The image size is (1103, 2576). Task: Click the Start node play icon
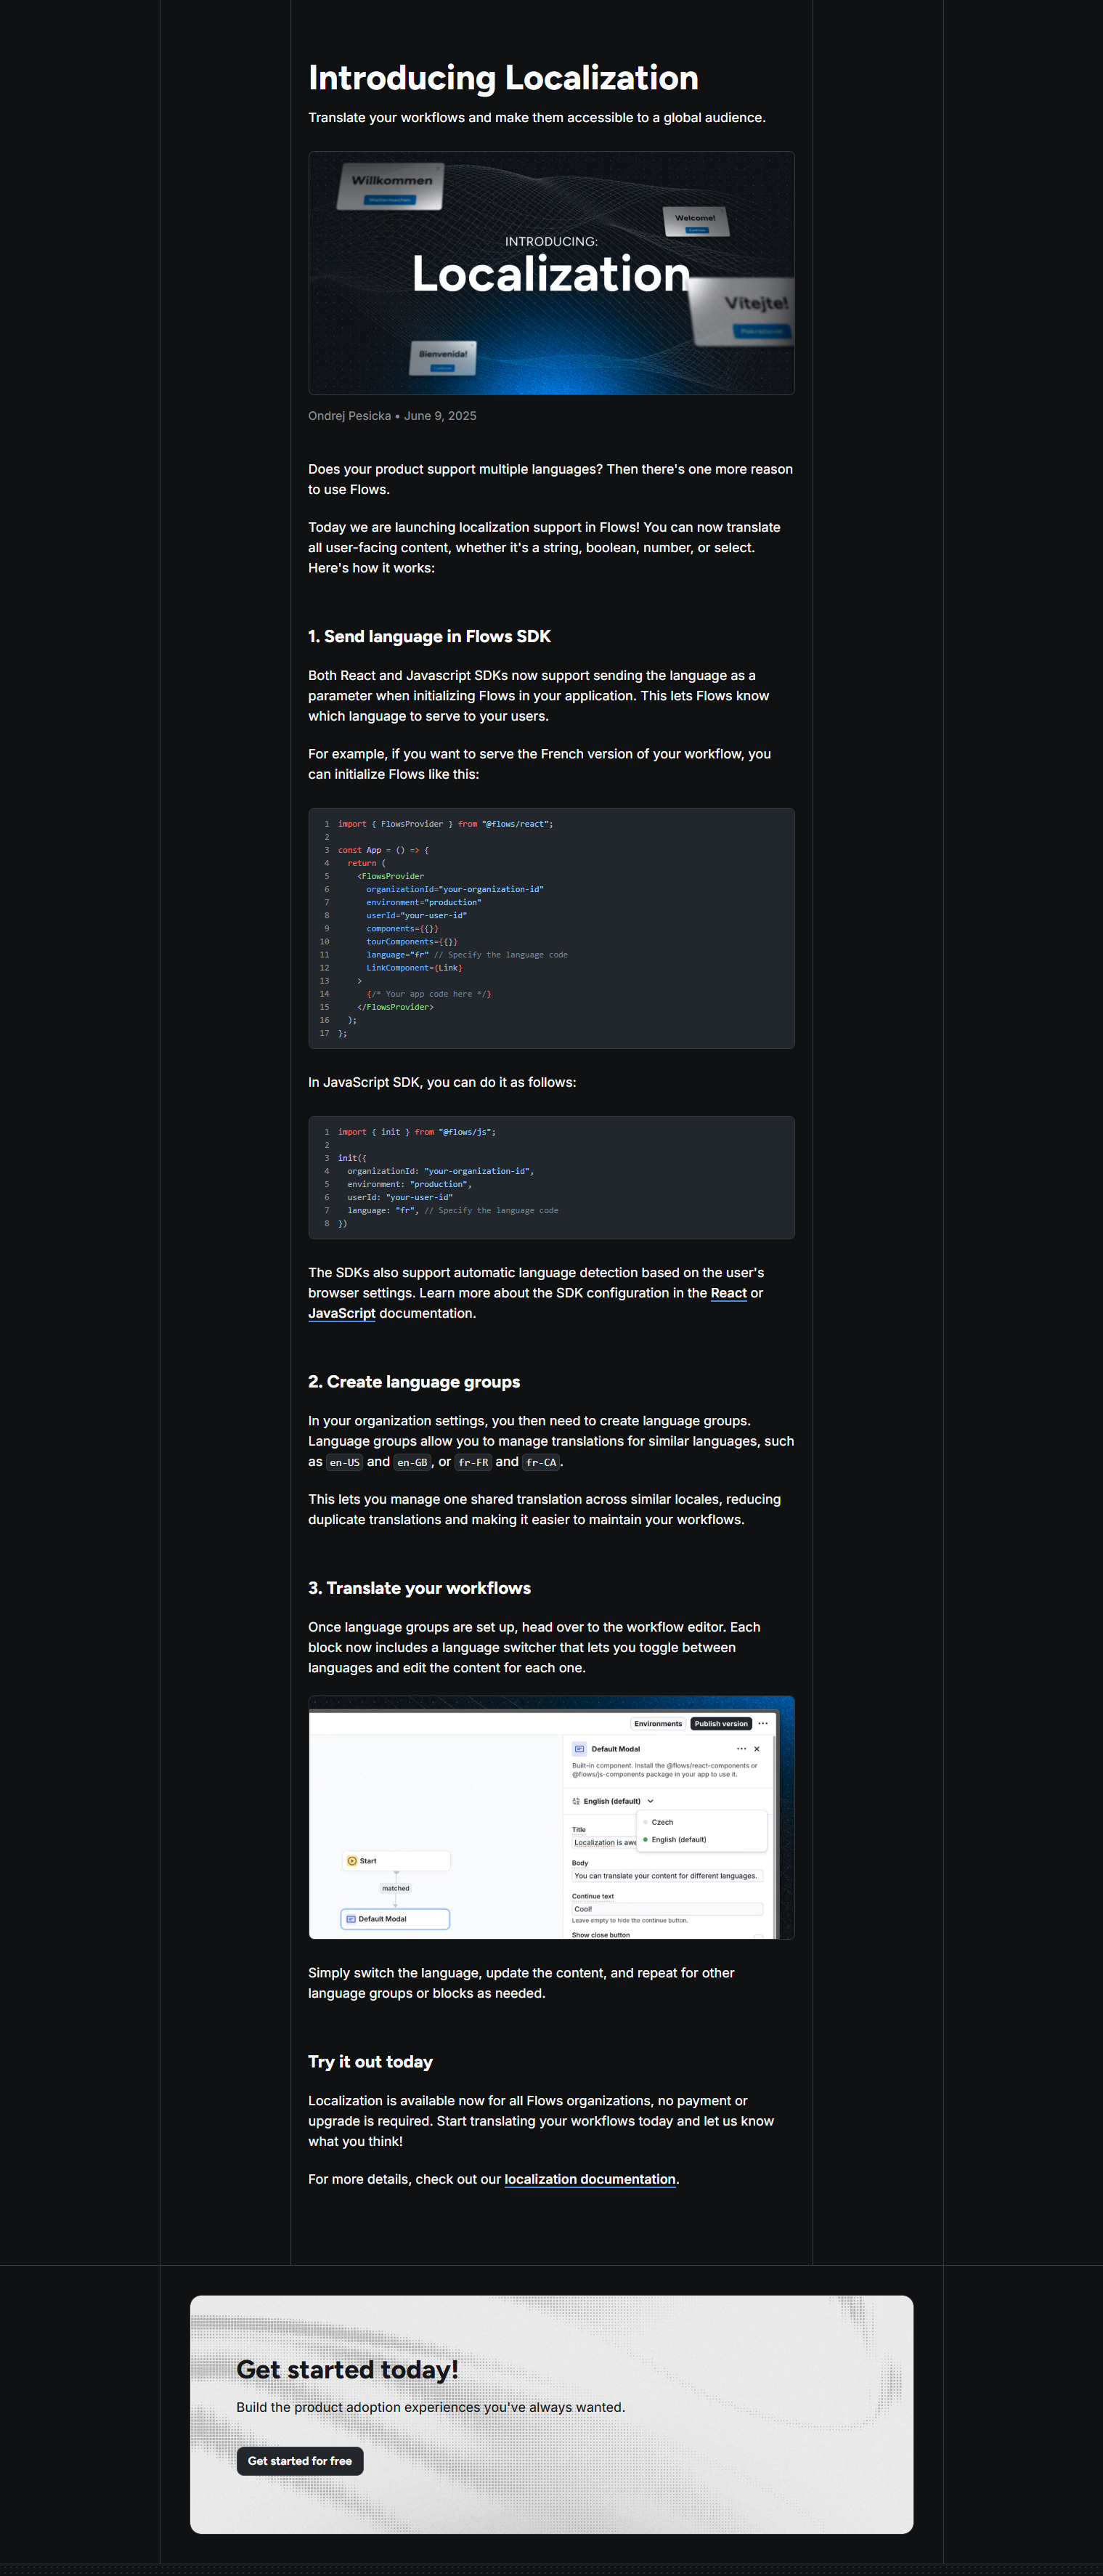click(352, 1861)
